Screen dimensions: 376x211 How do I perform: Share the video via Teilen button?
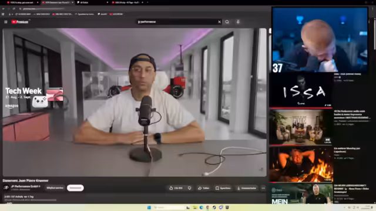click(x=203, y=188)
